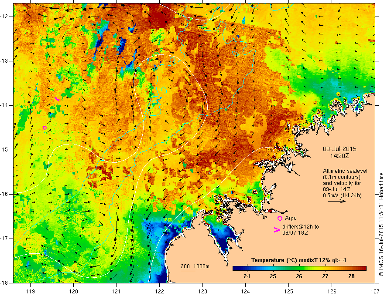
Task: Click the longitude axis label 119
Action: pyautogui.click(x=31, y=291)
